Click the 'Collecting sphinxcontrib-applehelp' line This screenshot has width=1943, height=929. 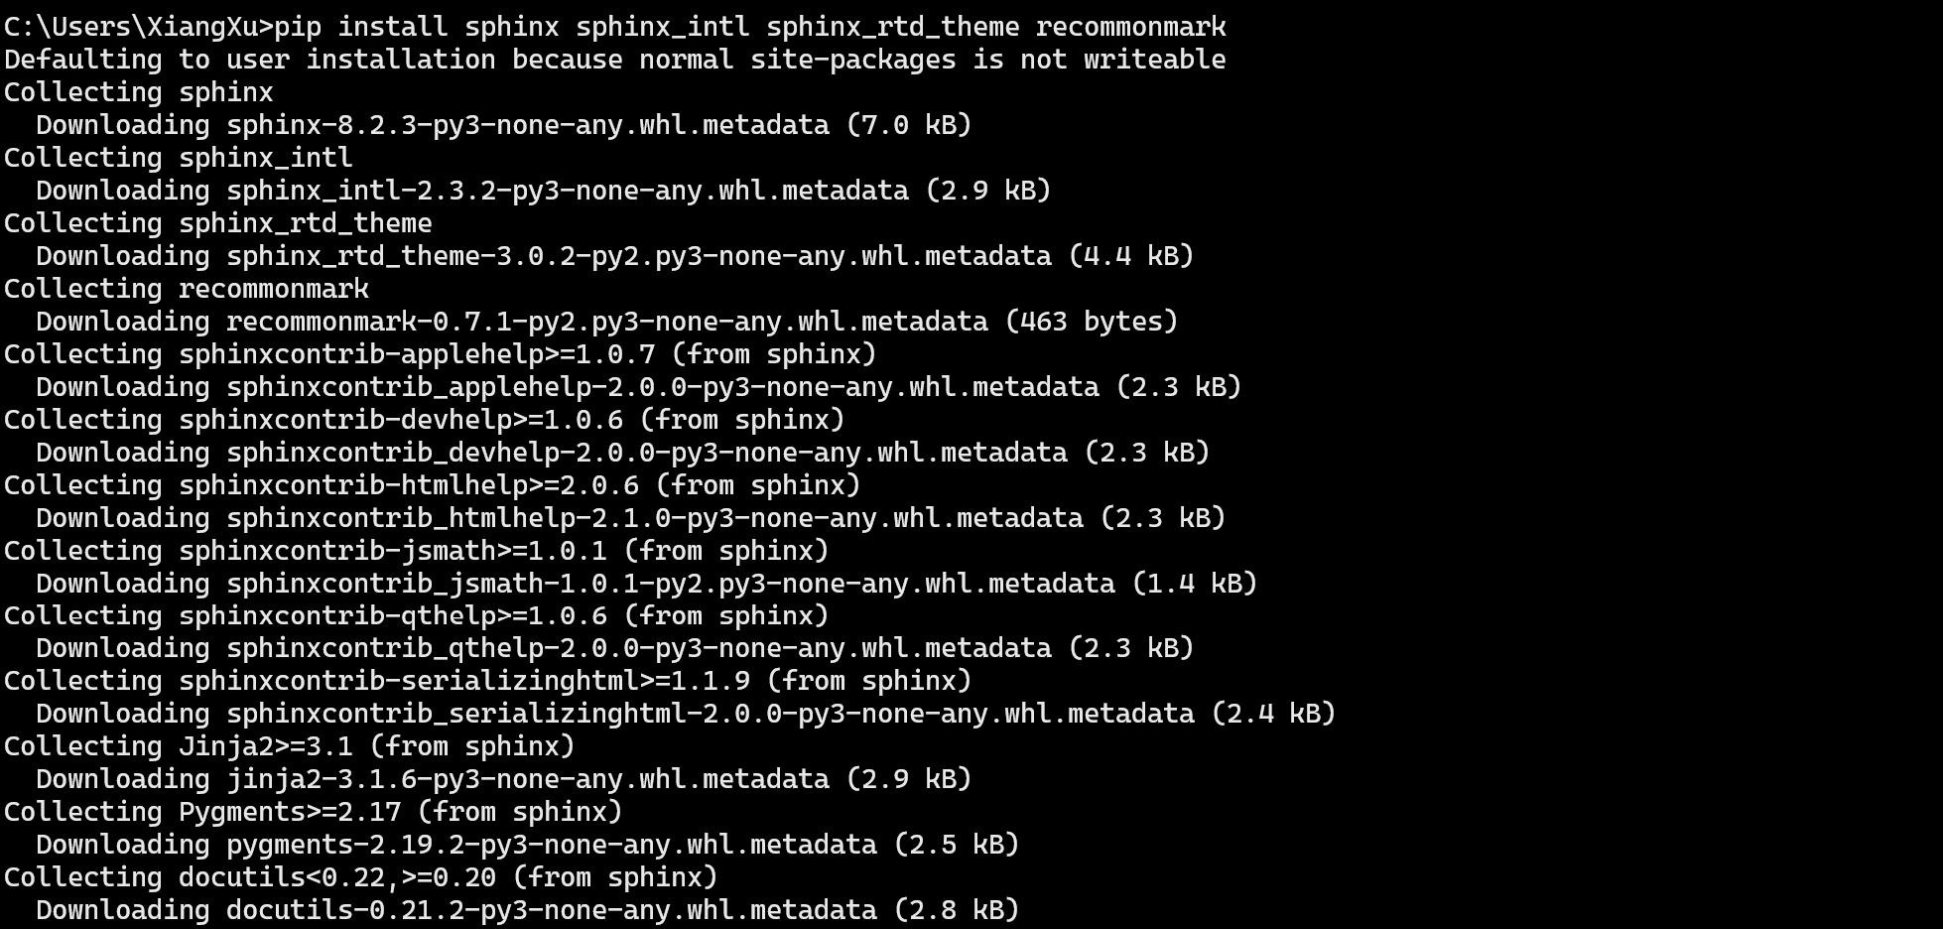(441, 354)
